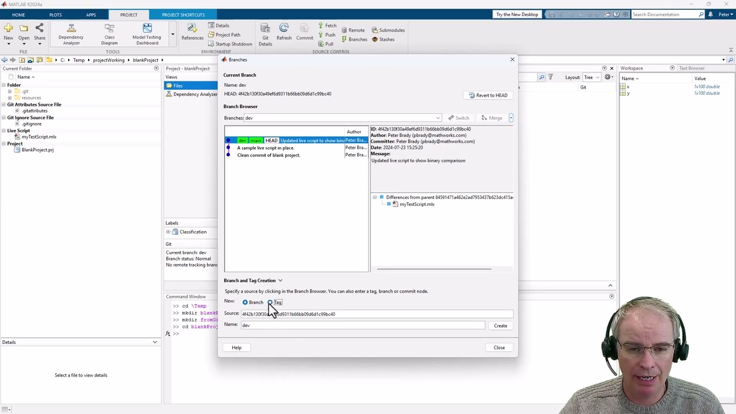Open the help question mark icon
The width and height of the screenshot is (736, 414).
click(616, 14)
